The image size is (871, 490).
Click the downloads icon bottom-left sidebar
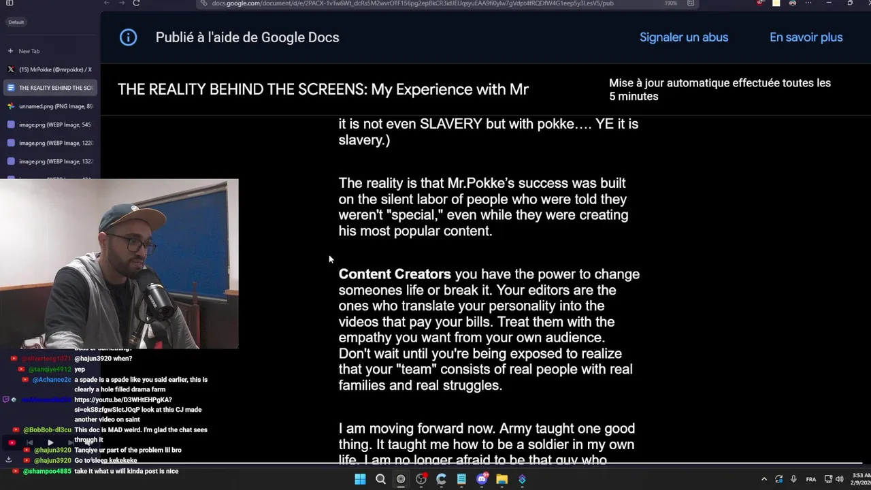tap(8, 459)
